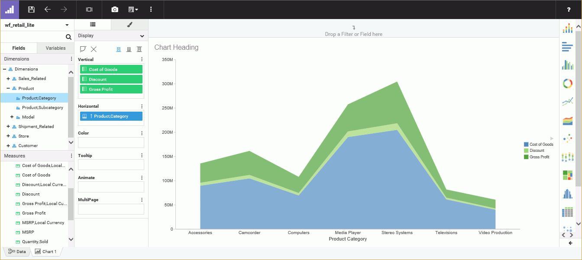This screenshot has height=260, width=582.
Task: Toggle the Cost of Goods legend swatch
Action: tap(526, 144)
